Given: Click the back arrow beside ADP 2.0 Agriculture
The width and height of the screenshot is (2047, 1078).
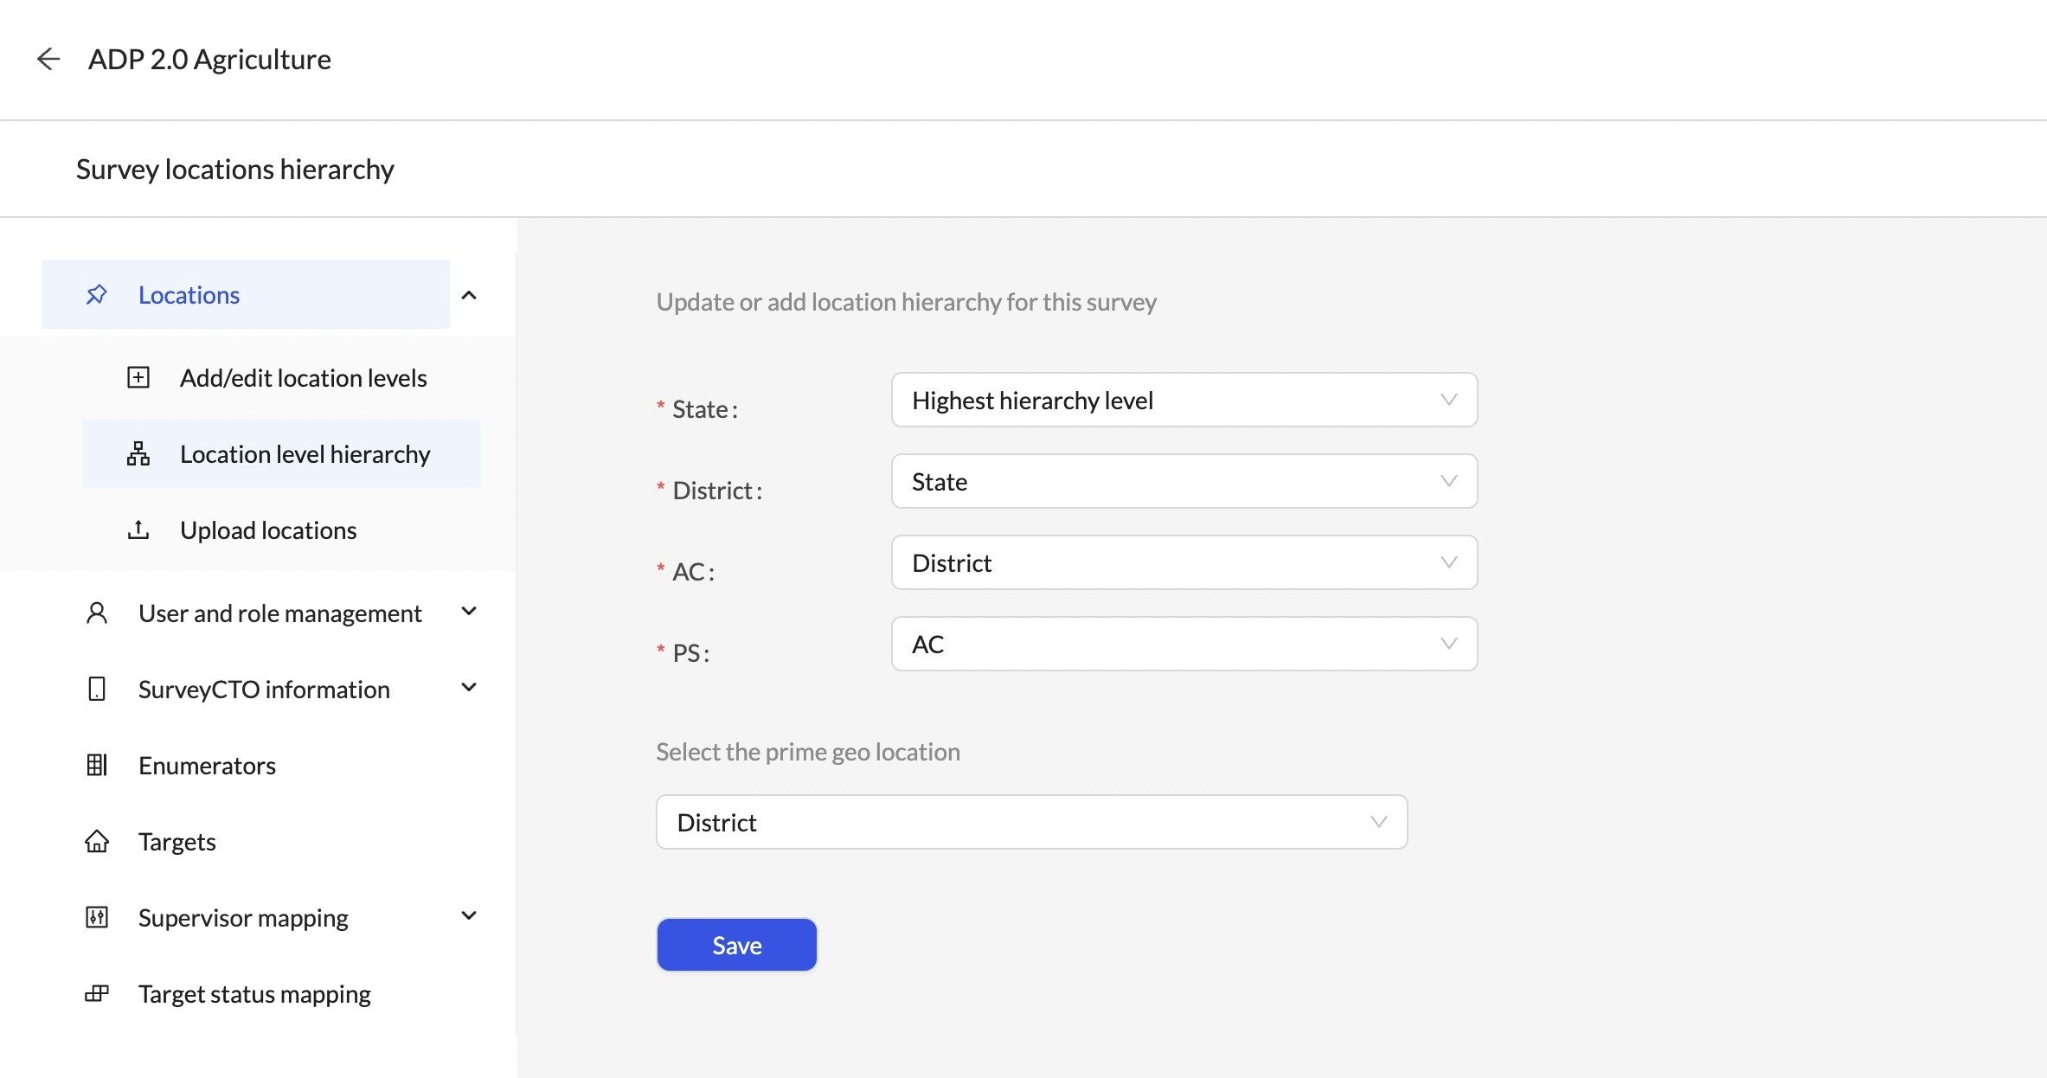Looking at the screenshot, I should [48, 59].
